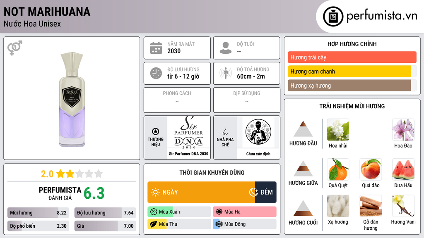Click the Thời gian khuyên dùng heading

(212, 172)
